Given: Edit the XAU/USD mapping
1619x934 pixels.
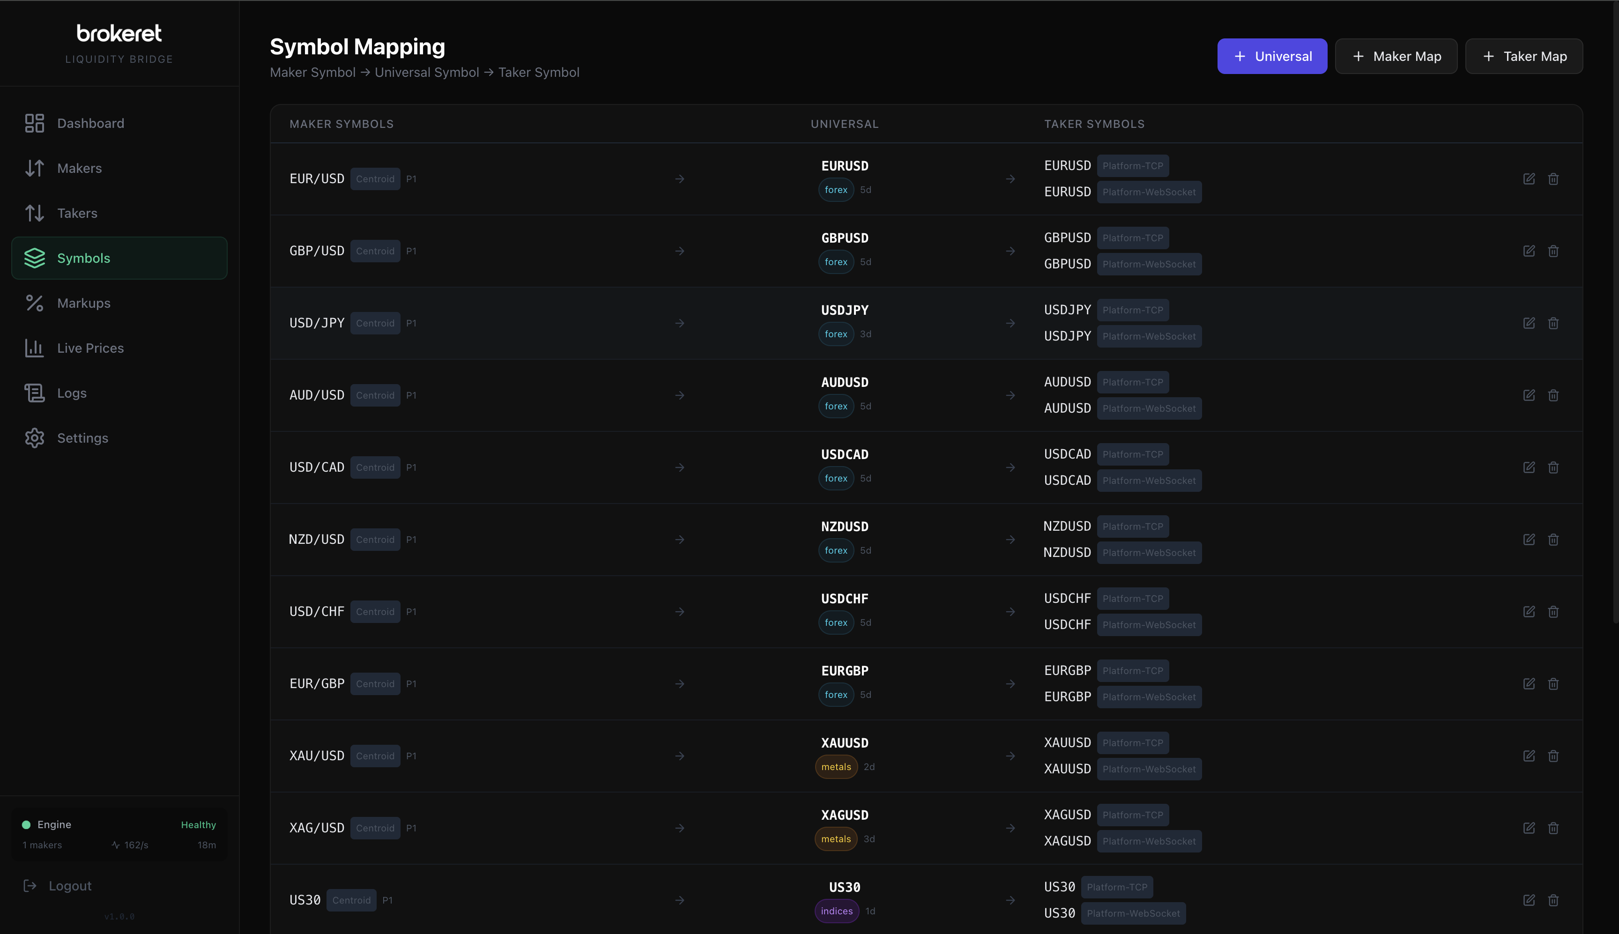Looking at the screenshot, I should click(1530, 756).
